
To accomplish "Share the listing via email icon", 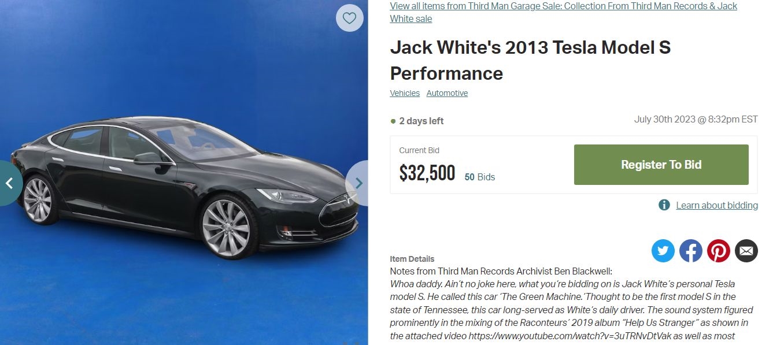I will 746,251.
